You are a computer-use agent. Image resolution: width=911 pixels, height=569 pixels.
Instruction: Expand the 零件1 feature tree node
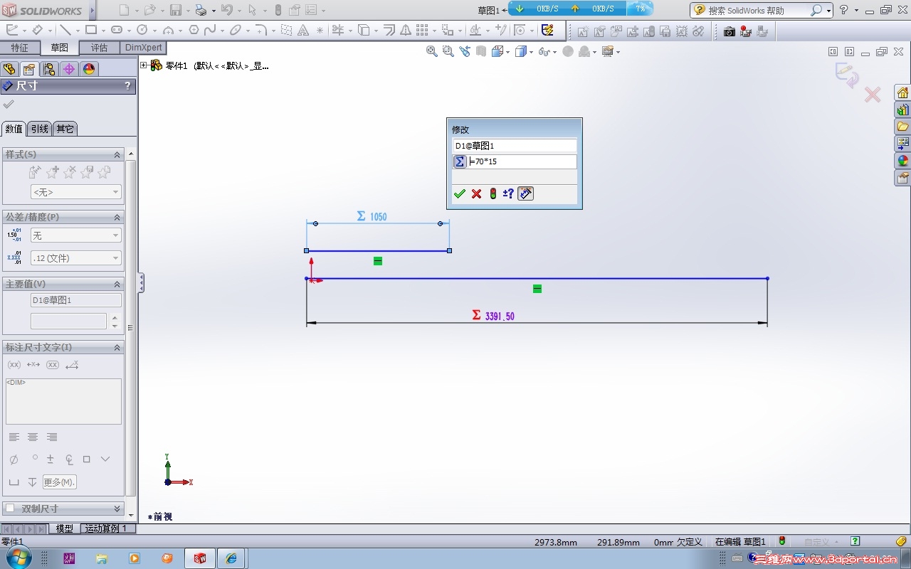tap(144, 65)
